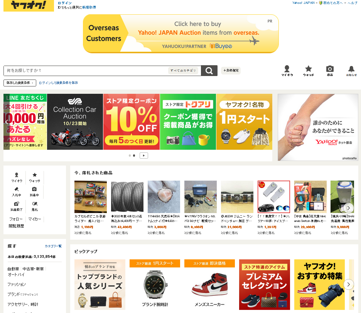Click the magnifier search button
361x313 pixels.
(x=209, y=71)
